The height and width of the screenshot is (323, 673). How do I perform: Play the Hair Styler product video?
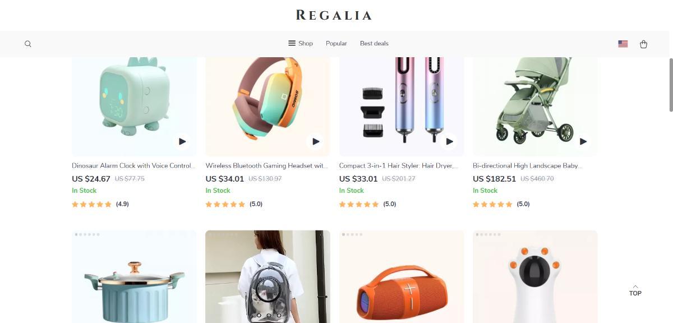[449, 141]
